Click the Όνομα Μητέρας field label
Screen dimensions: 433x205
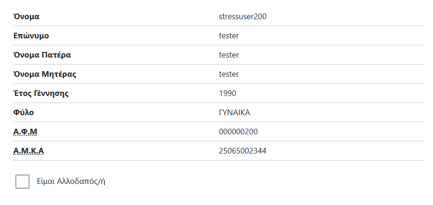(x=45, y=74)
